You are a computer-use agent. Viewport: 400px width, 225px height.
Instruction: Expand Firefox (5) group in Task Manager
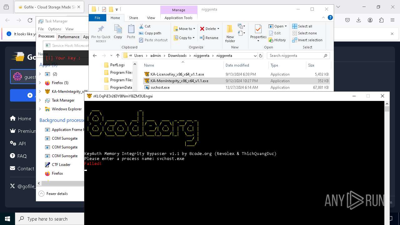click(40, 83)
